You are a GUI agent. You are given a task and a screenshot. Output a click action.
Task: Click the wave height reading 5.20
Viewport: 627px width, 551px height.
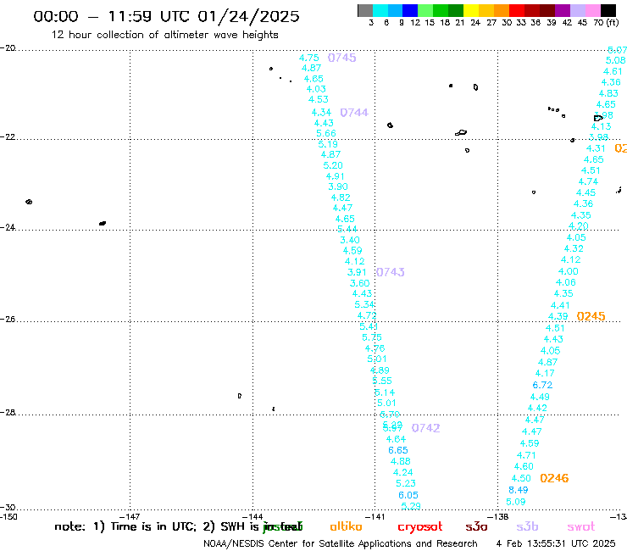(333, 165)
